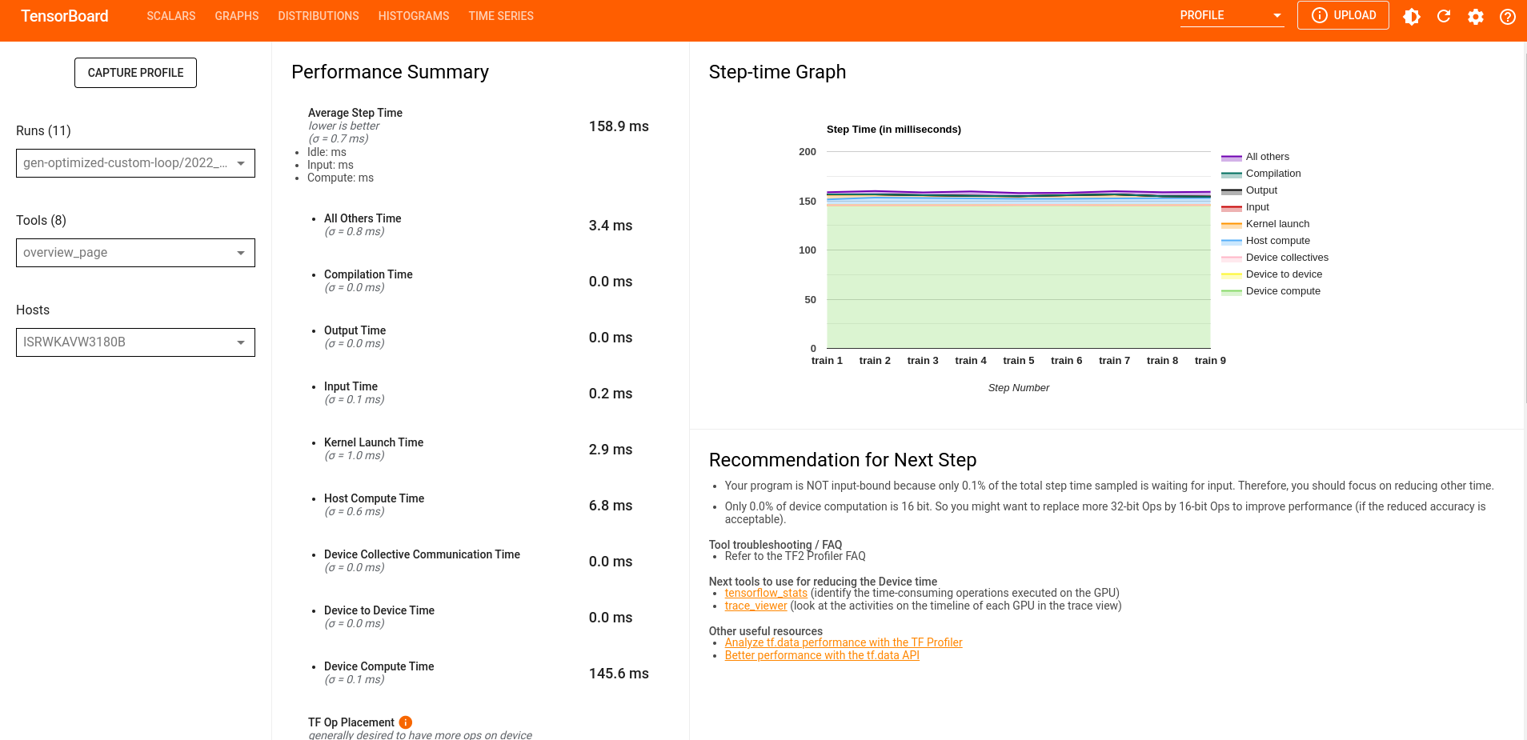The image size is (1527, 740).
Task: Open the Tools dropdown showing overview_page
Action: point(135,253)
